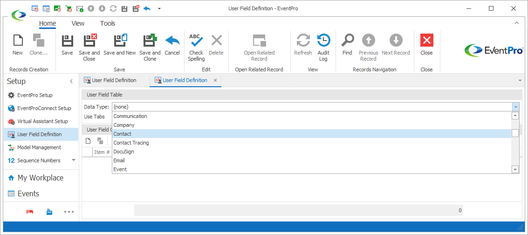The image size is (528, 235).
Task: Go to Next Record
Action: pos(396,41)
